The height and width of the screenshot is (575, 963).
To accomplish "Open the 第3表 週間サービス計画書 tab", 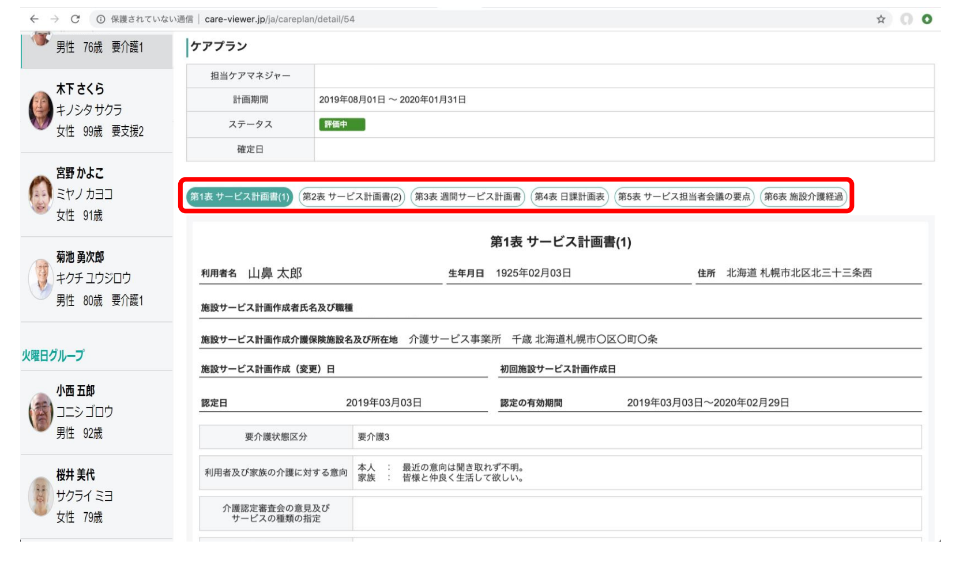I will (x=468, y=196).
